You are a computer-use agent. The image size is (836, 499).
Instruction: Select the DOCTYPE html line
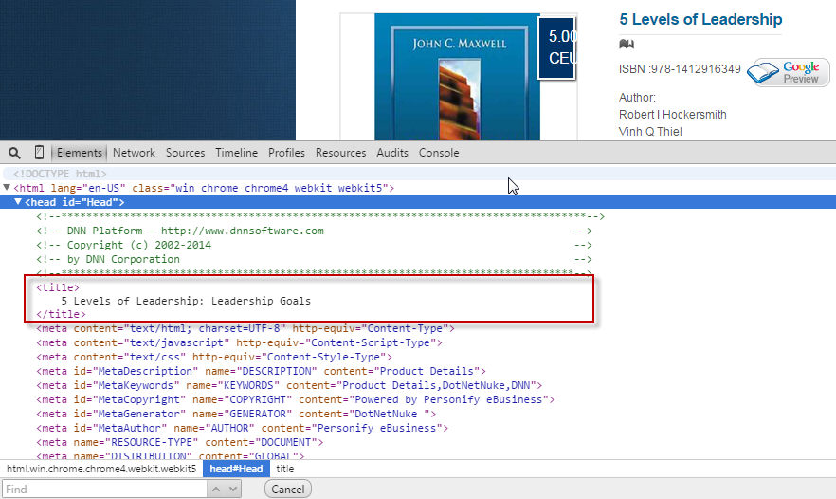pos(60,174)
